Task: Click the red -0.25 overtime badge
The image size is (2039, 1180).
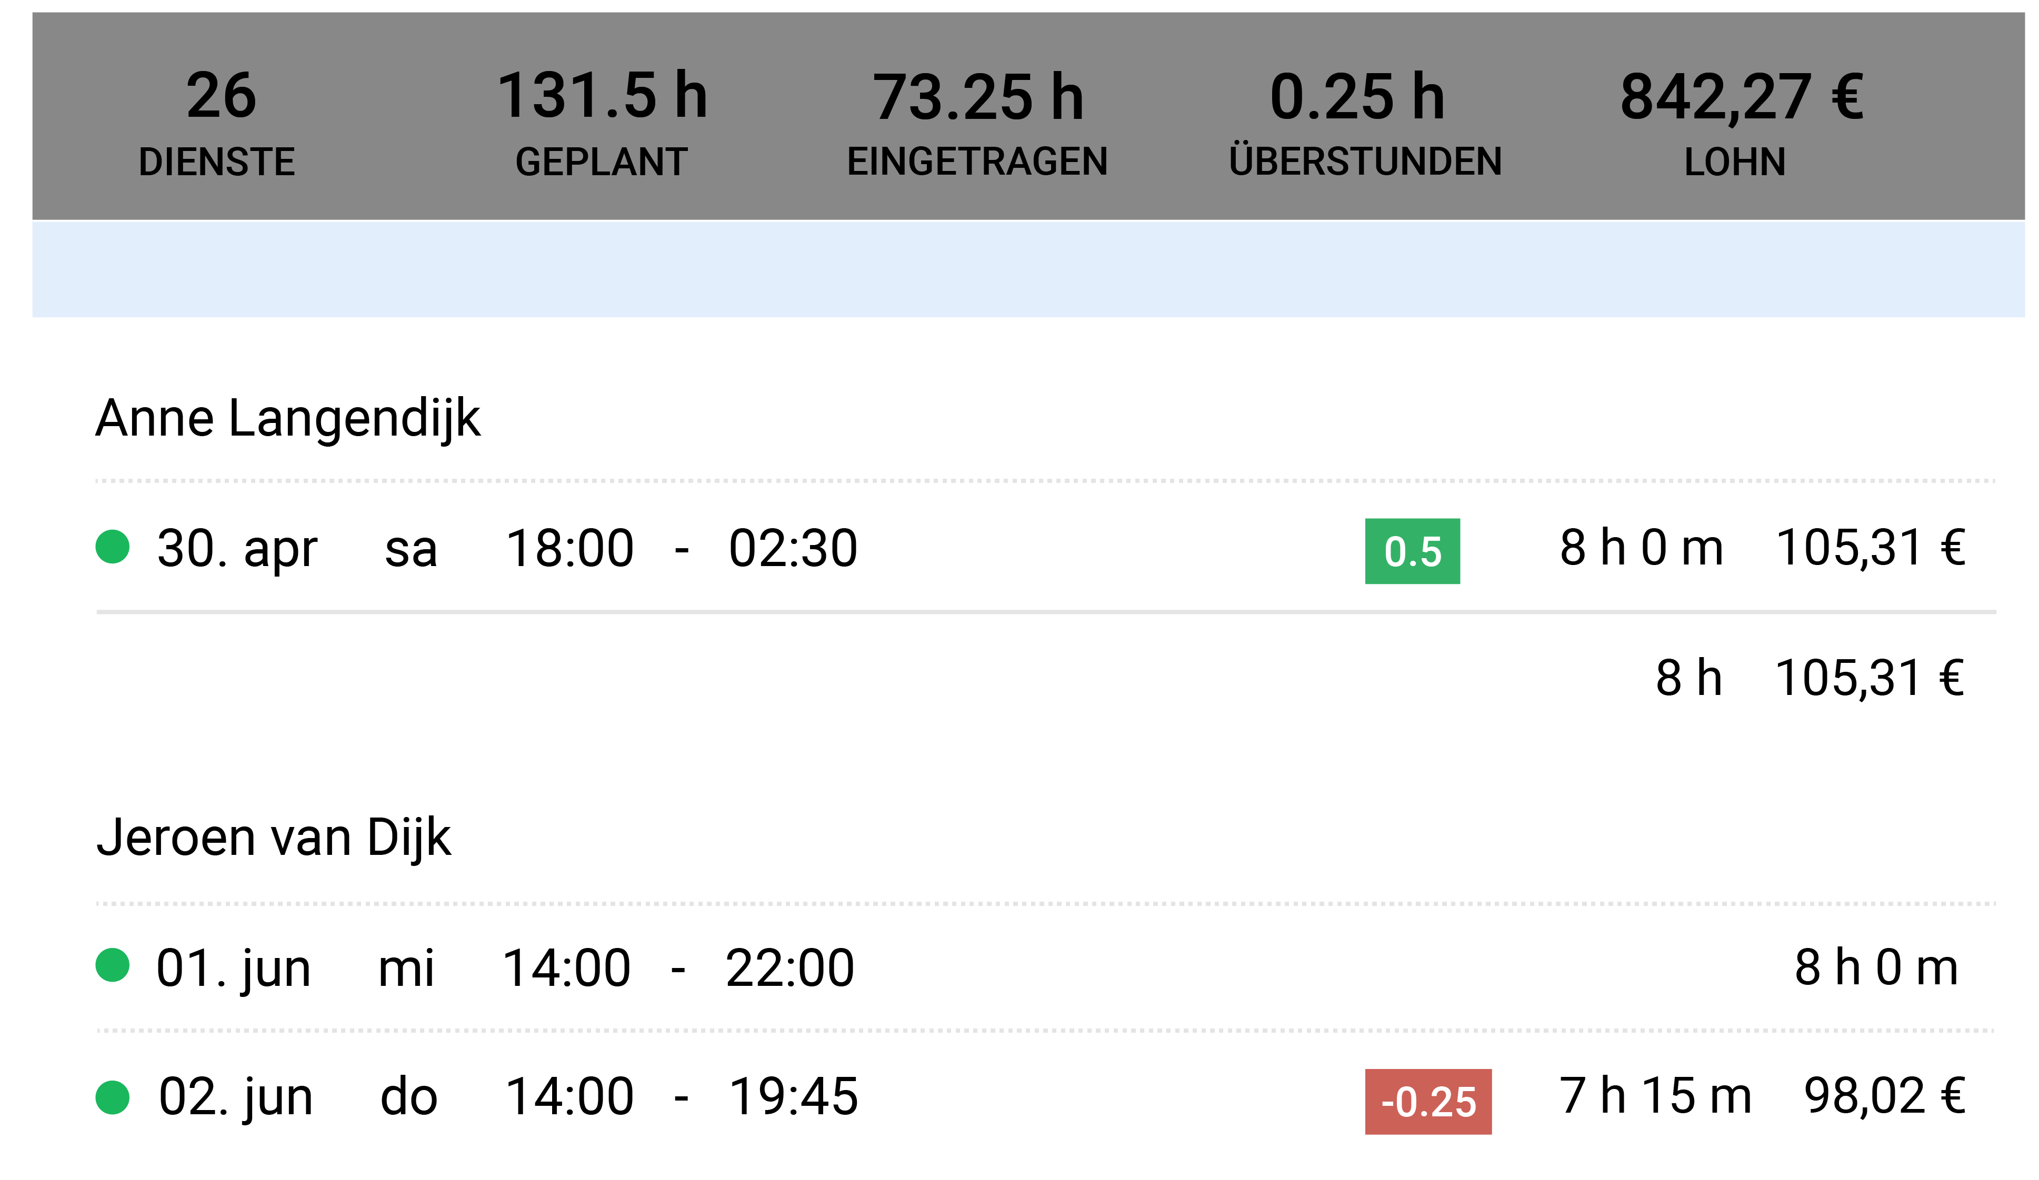Action: click(x=1428, y=1102)
